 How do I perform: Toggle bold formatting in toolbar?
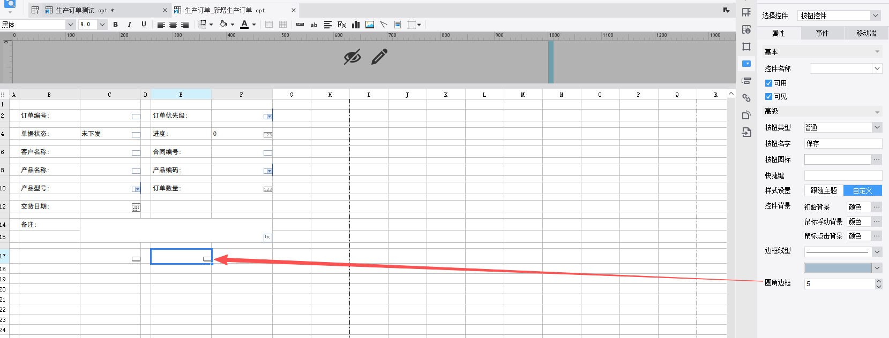[x=115, y=25]
